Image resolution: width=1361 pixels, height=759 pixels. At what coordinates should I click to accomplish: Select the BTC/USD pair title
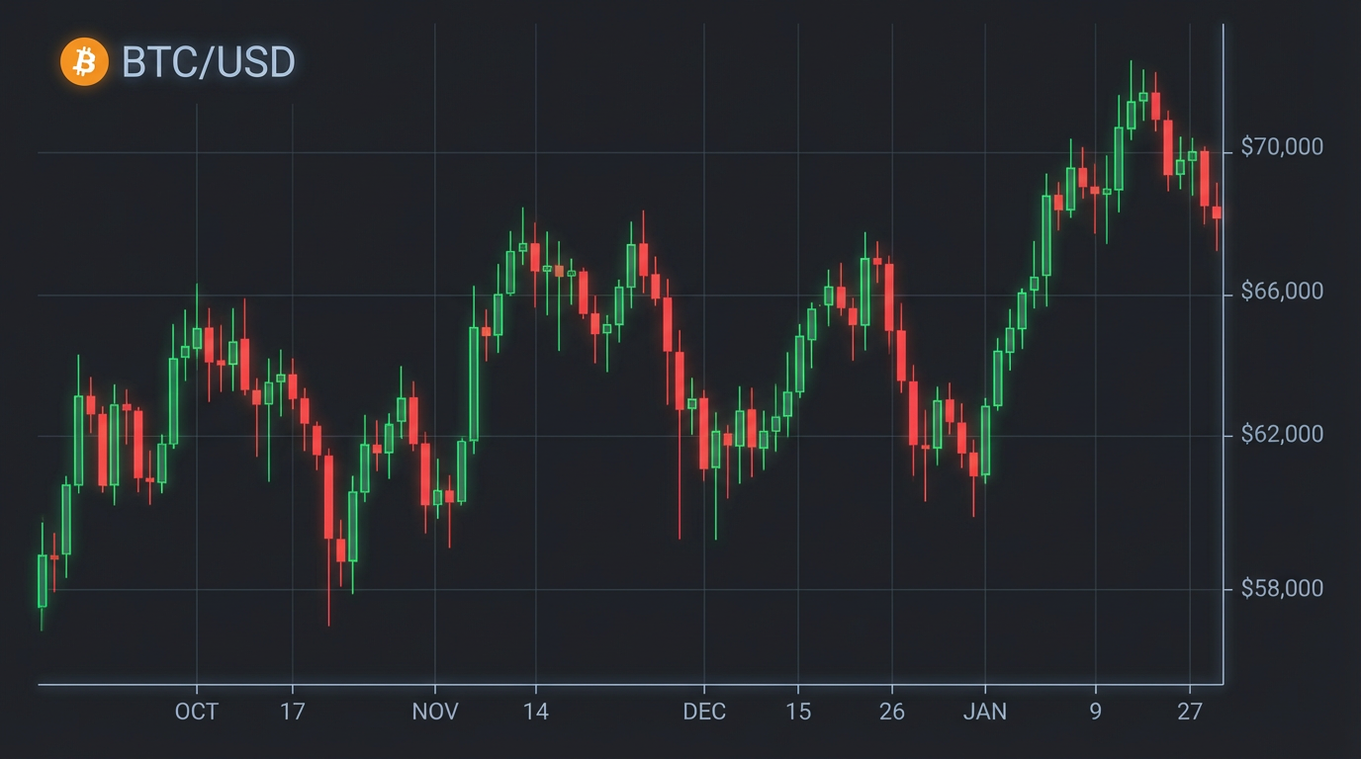pos(208,62)
